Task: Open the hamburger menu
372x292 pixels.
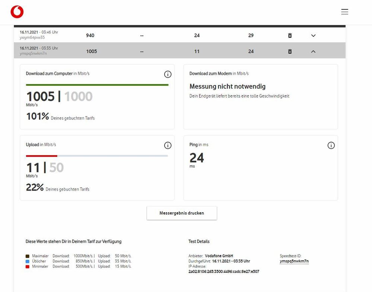Action: [344, 12]
